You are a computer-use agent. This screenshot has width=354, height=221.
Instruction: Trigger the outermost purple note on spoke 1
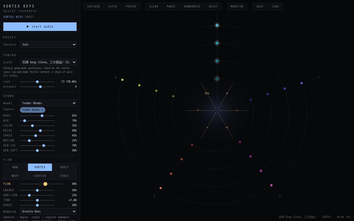coord(301,83)
